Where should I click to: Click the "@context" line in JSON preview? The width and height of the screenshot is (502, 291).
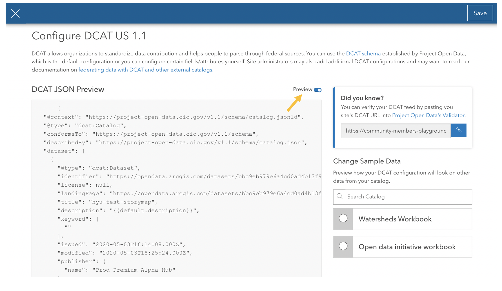pos(173,117)
